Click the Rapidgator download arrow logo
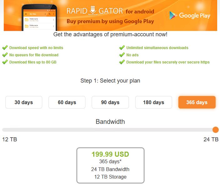The image size is (220, 187). click(93, 11)
